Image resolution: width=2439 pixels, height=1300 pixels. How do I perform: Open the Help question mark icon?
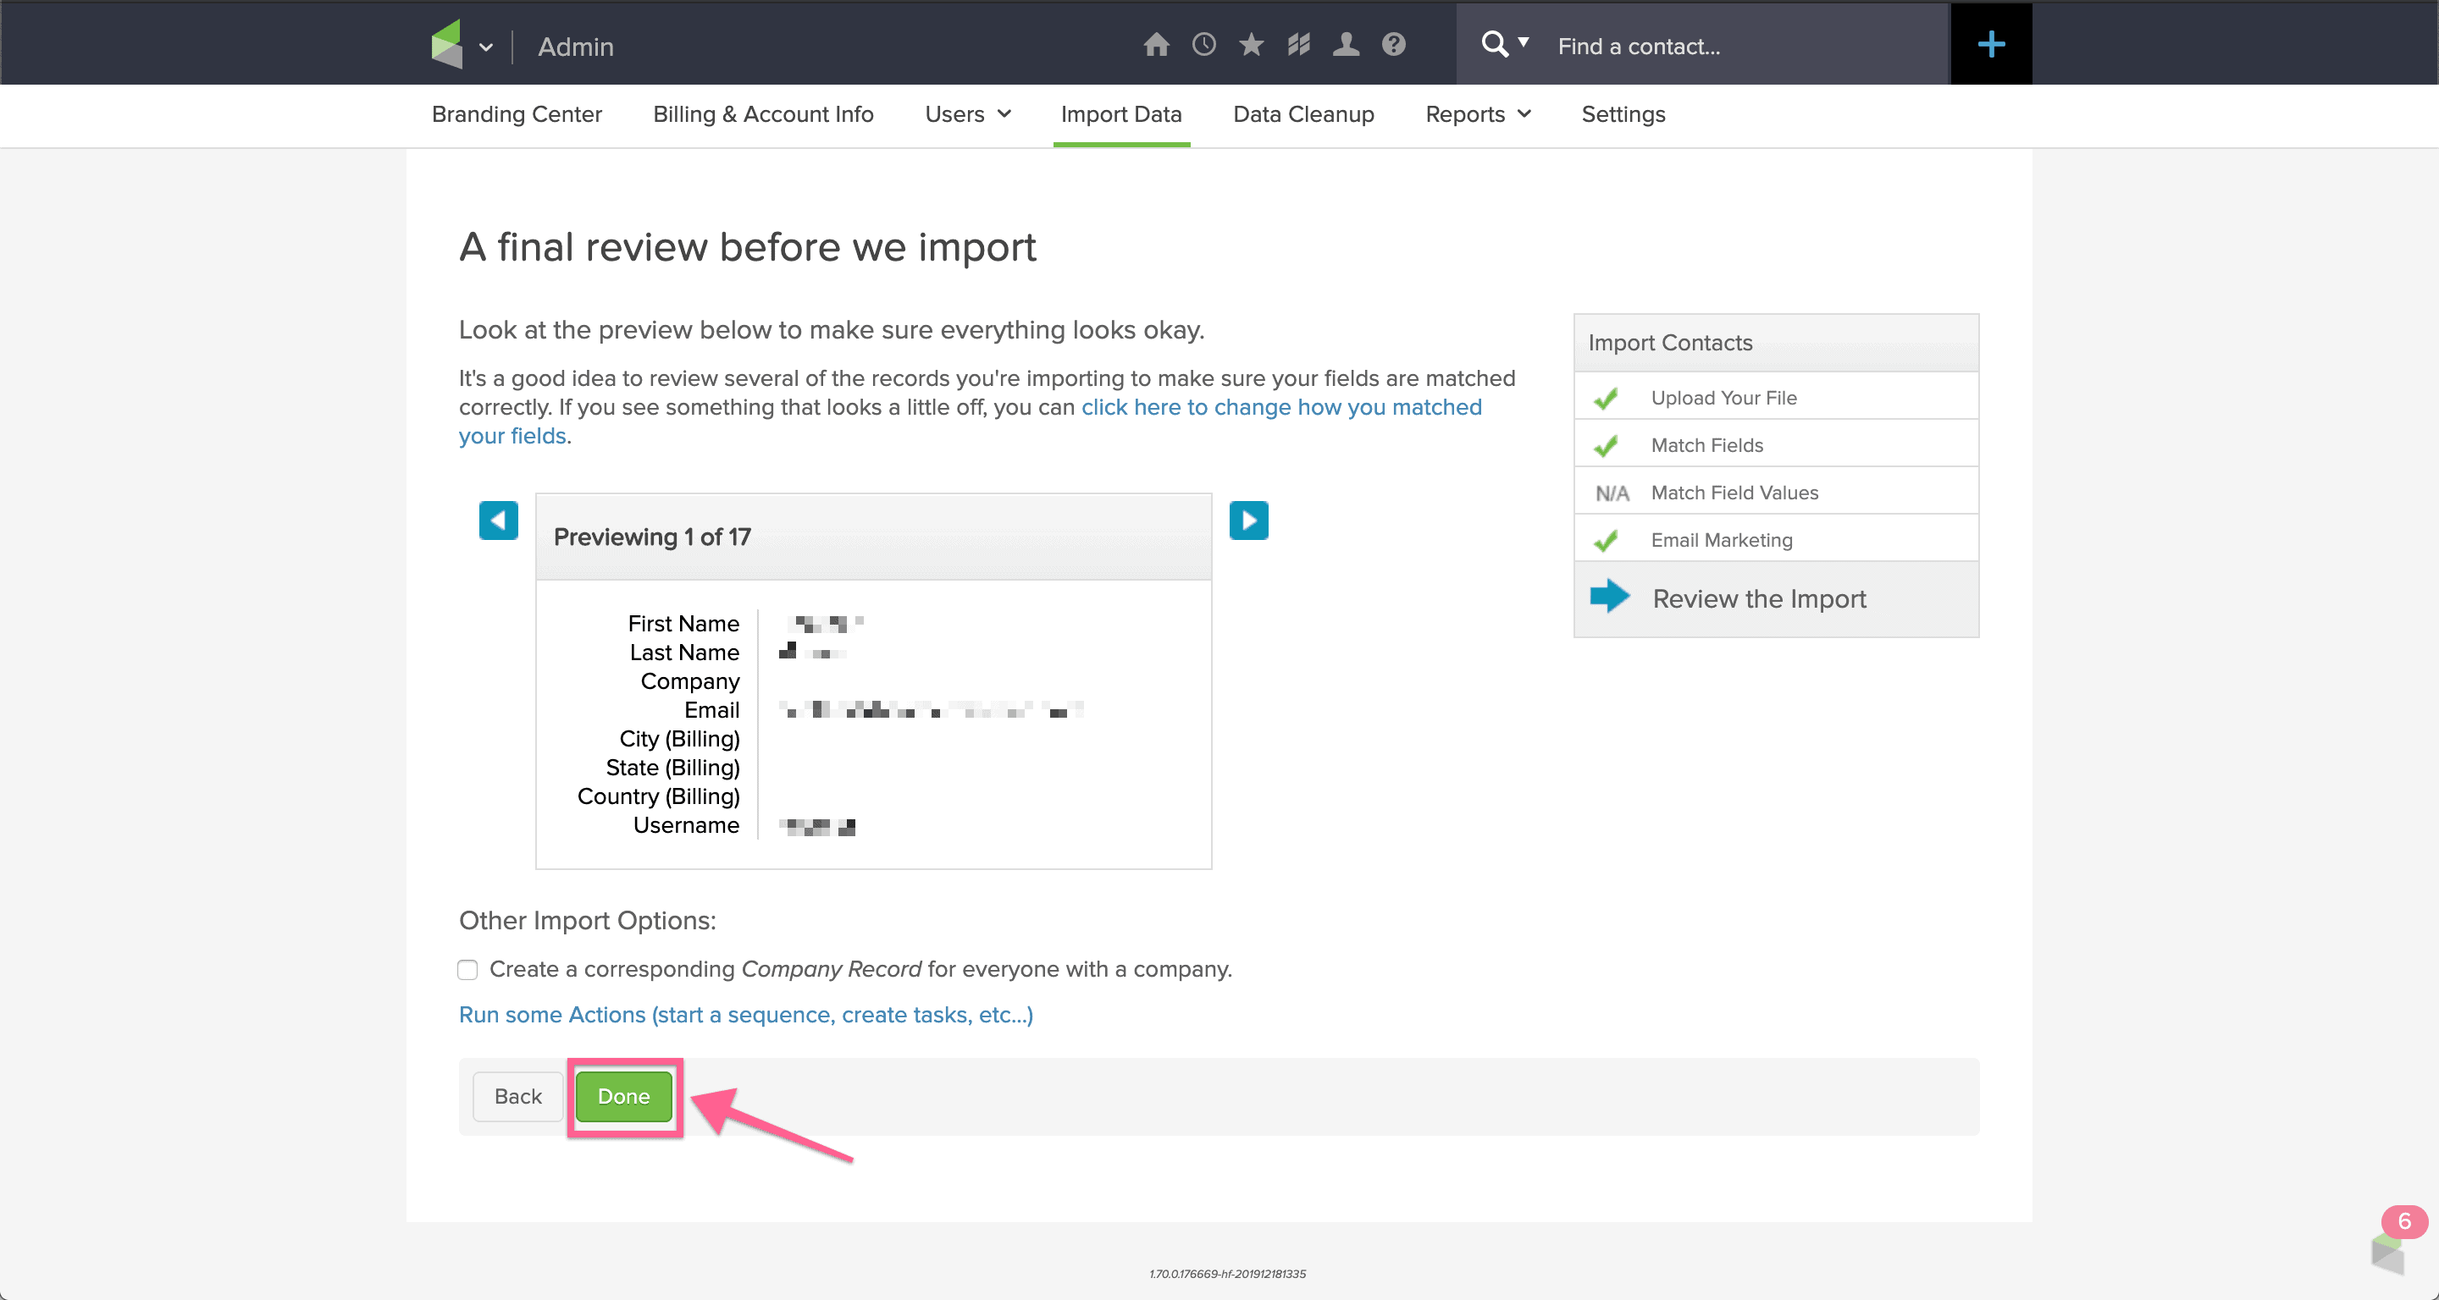click(1393, 45)
